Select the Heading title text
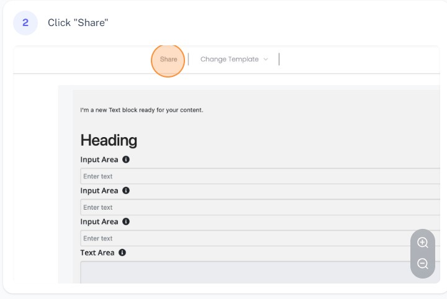The height and width of the screenshot is (299, 447). coord(109,140)
